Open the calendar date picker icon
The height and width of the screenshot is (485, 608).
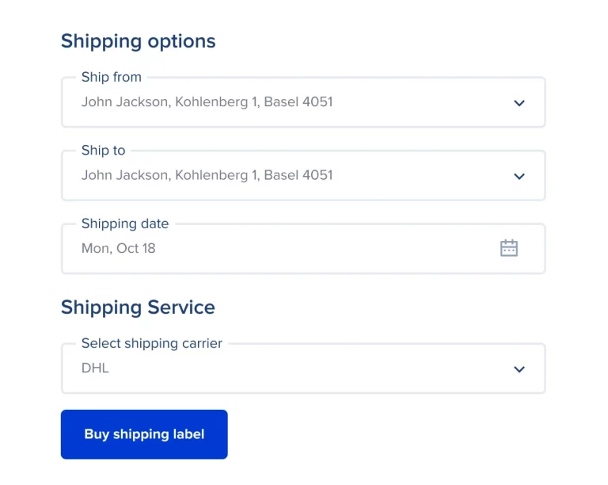pos(509,248)
